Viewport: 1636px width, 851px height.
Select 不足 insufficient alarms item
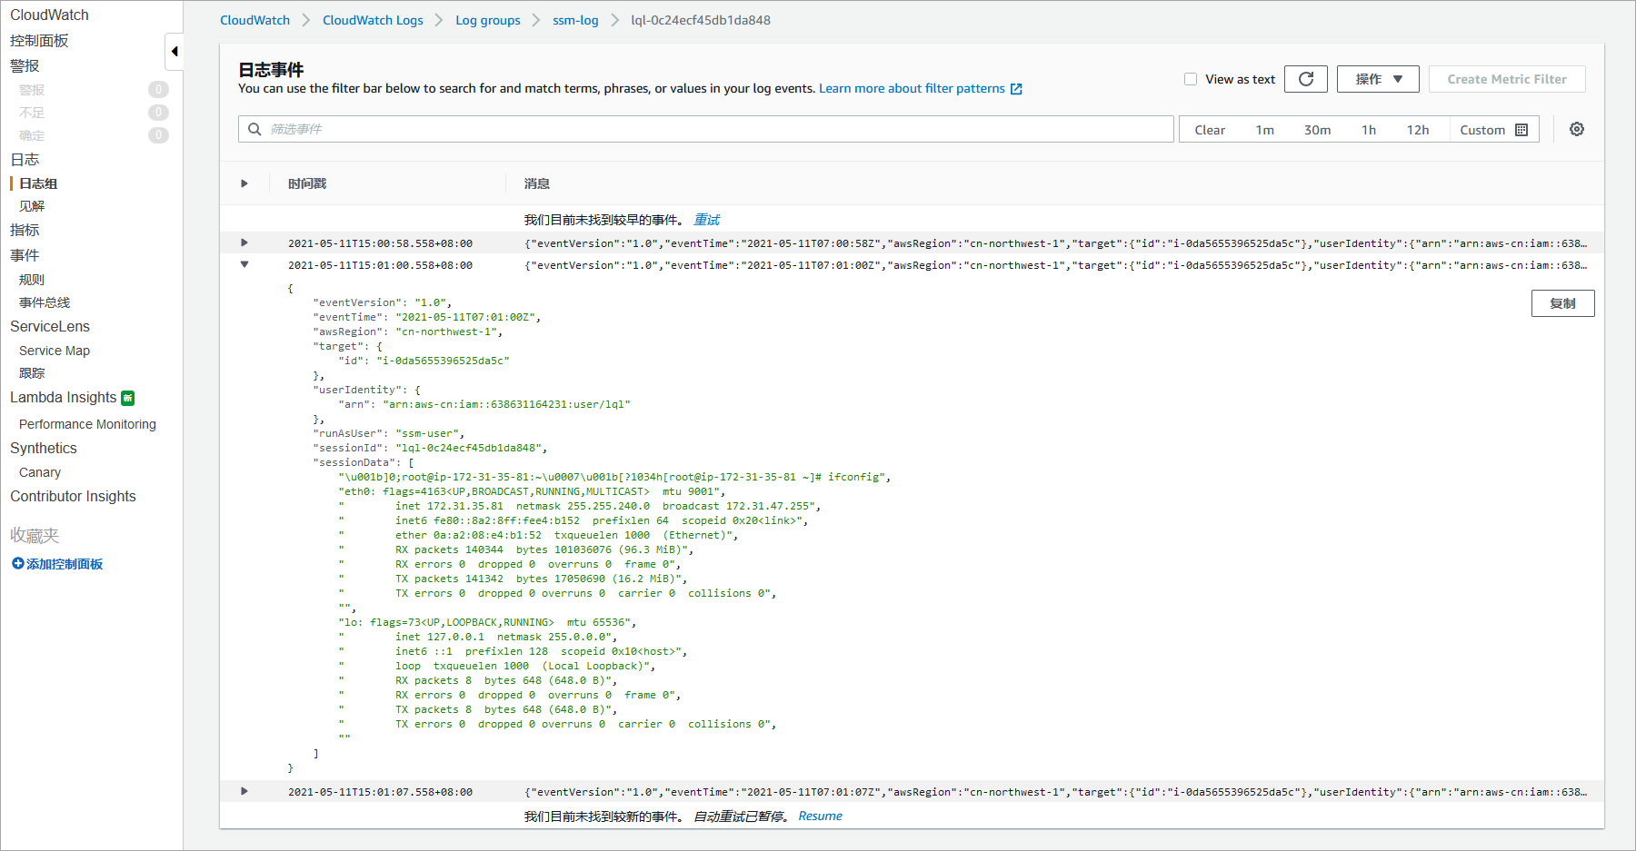(32, 113)
